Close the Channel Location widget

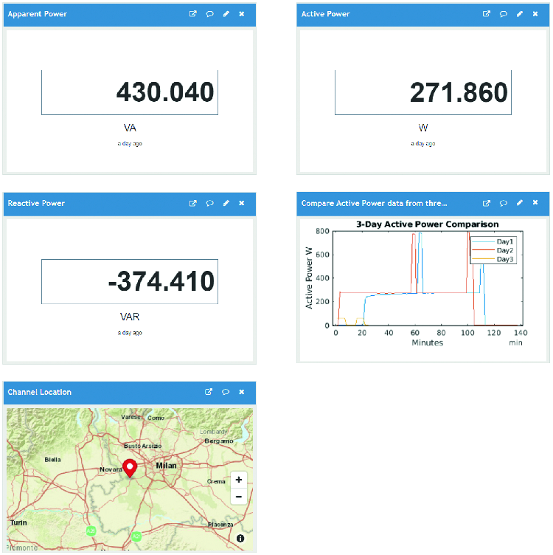click(241, 392)
